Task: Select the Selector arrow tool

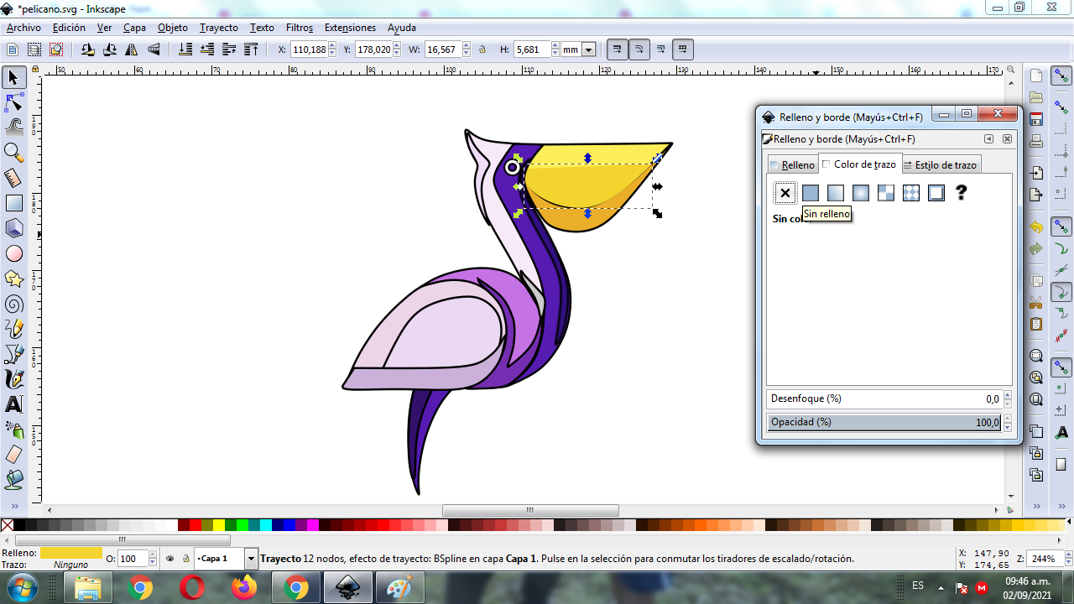Action: point(13,78)
